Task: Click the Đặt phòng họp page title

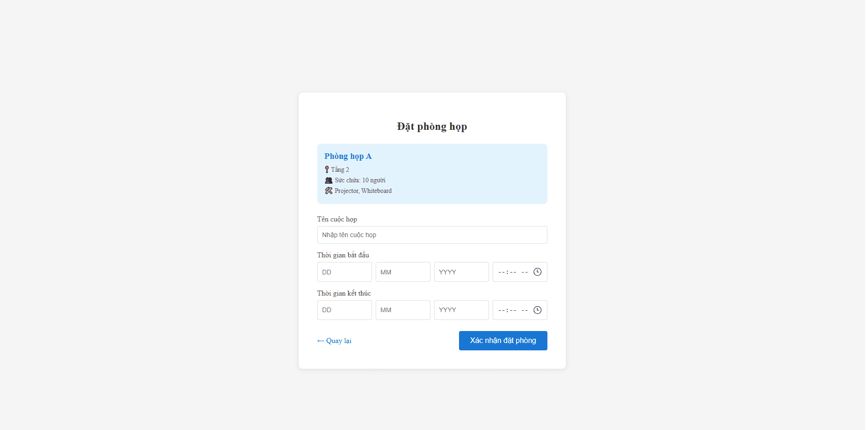Action: point(432,127)
